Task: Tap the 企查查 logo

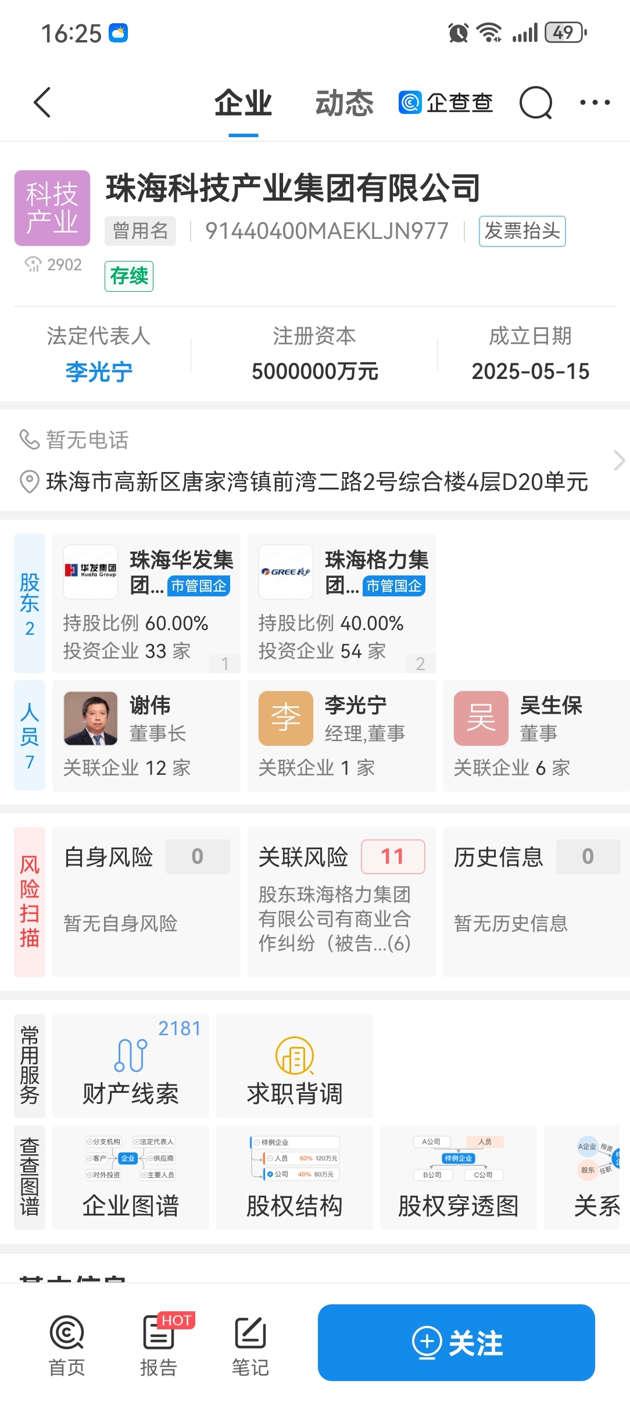Action: pyautogui.click(x=446, y=103)
